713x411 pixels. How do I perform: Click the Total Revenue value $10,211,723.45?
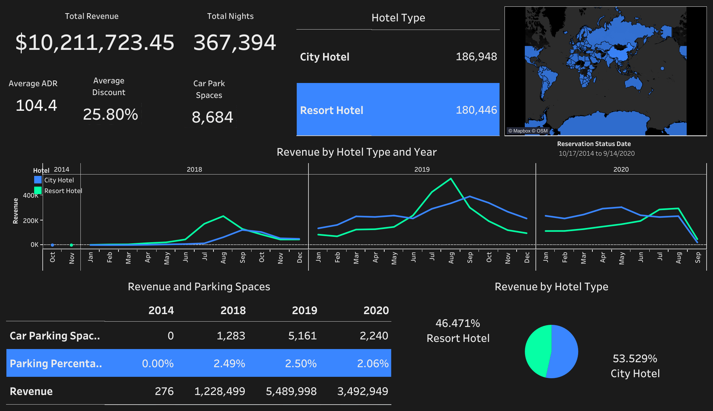(x=95, y=42)
